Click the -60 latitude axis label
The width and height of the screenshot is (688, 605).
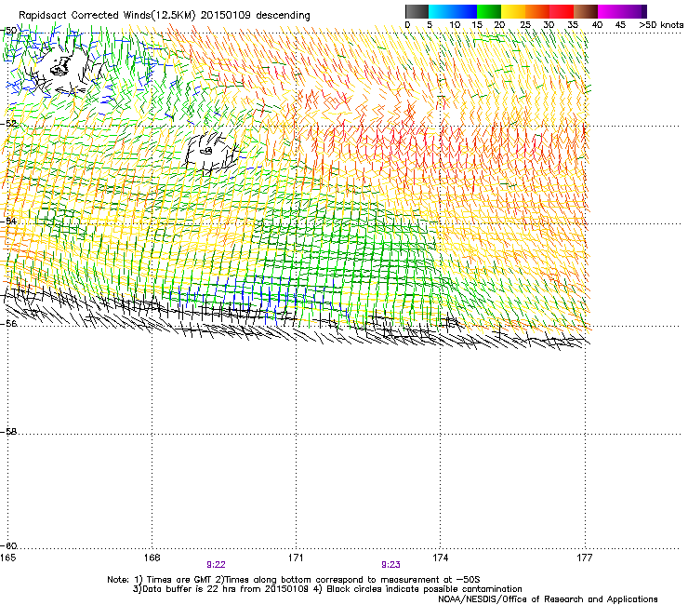(8, 545)
